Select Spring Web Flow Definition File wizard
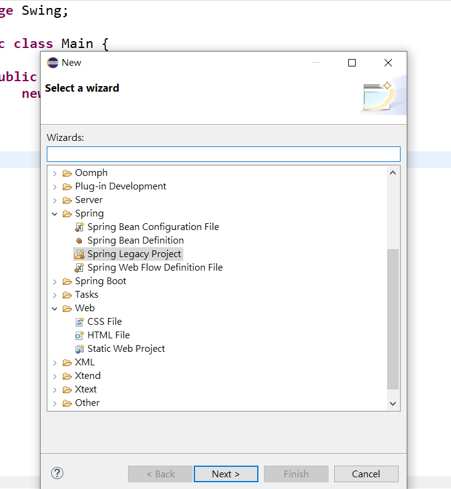This screenshot has width=451, height=489. pyautogui.click(x=155, y=268)
